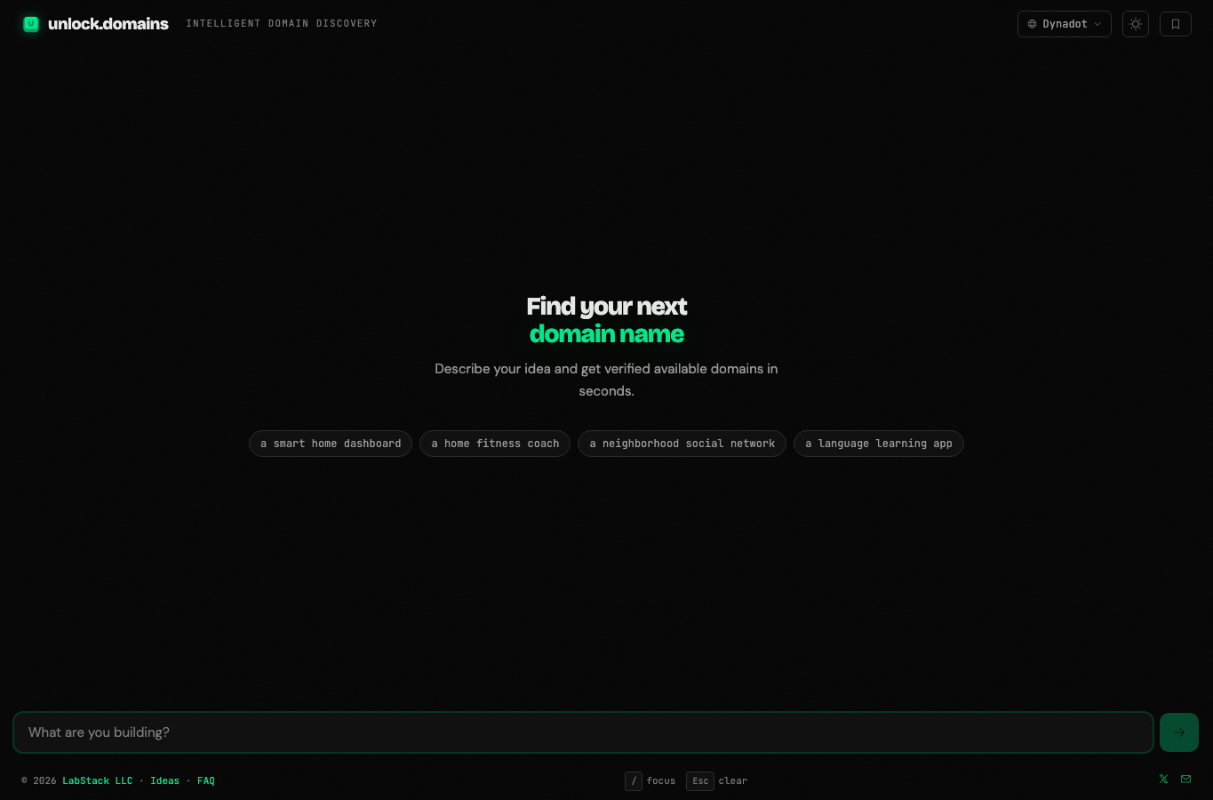This screenshot has width=1213, height=800.
Task: Pick the 'a neighborhood social network' suggestion
Action: click(682, 444)
